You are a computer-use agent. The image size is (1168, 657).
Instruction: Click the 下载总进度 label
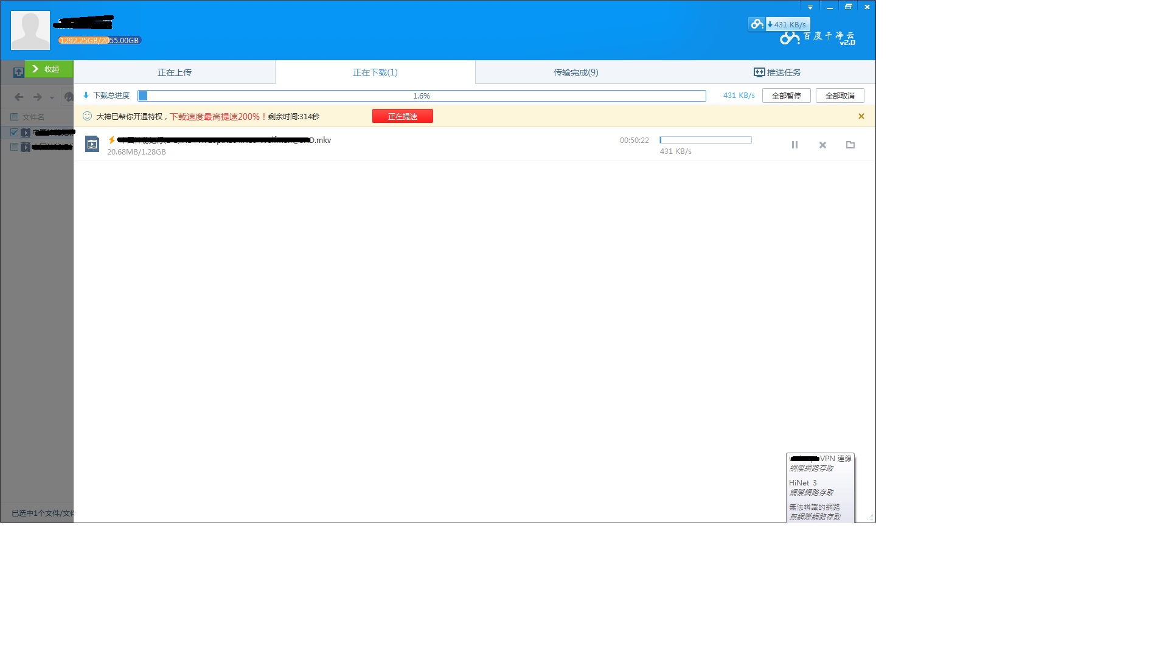[x=111, y=95]
